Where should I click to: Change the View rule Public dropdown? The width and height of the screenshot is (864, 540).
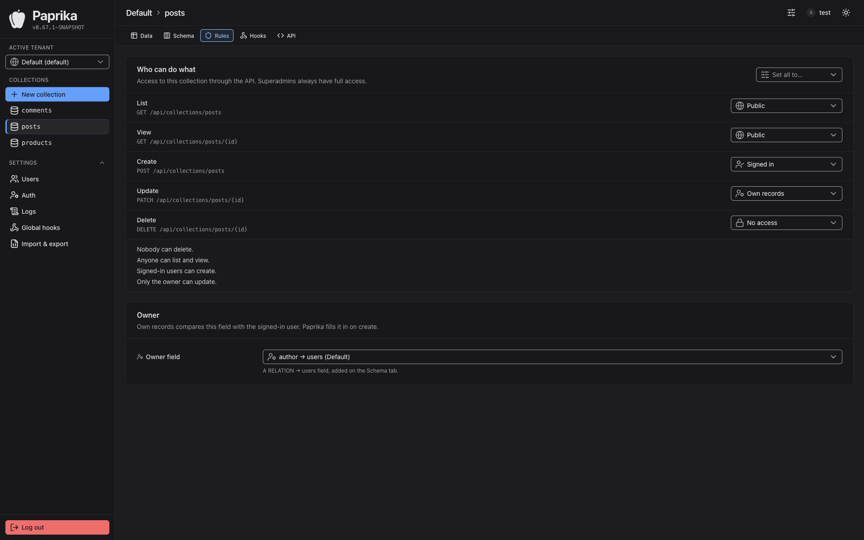[786, 135]
